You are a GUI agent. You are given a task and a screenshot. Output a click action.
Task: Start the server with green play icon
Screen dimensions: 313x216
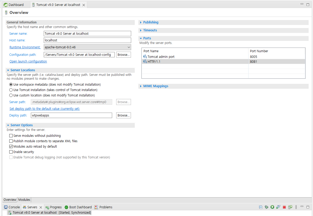(272, 207)
